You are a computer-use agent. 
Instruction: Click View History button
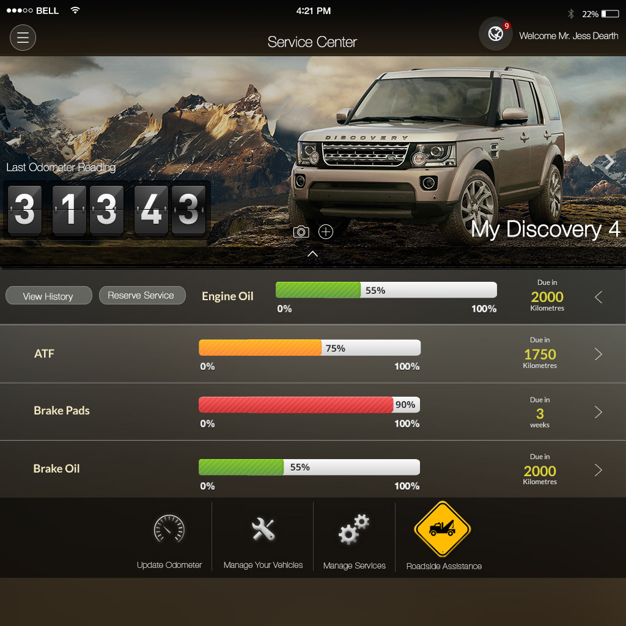coord(49,296)
